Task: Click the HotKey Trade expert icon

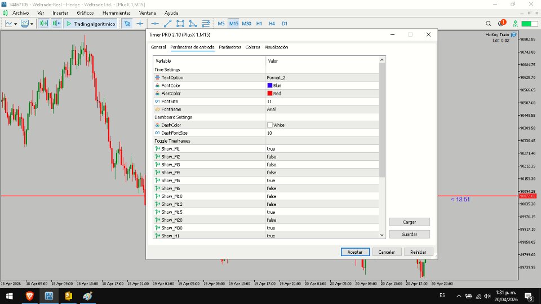Action: pos(514,34)
